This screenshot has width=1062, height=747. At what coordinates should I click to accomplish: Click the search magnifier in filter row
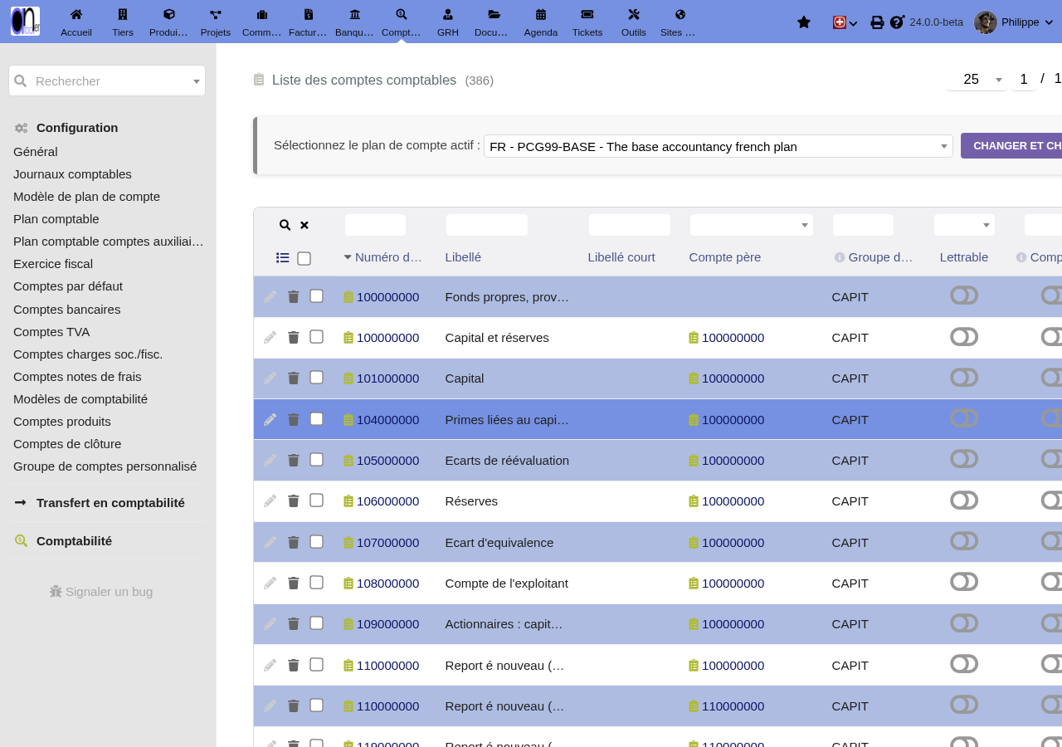[285, 225]
